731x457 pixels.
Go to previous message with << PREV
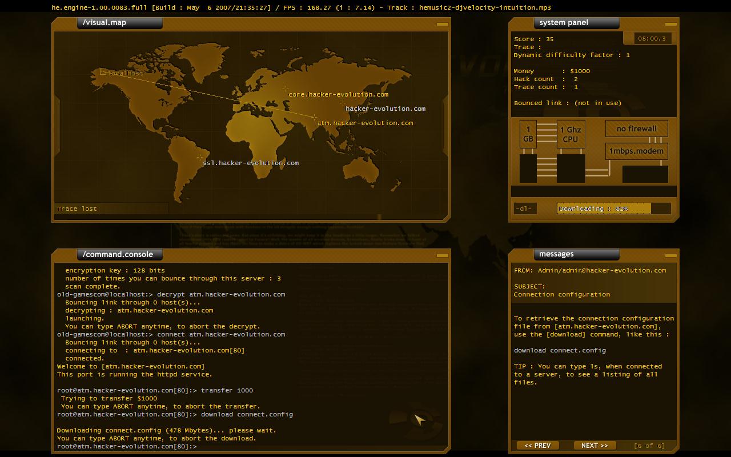click(x=537, y=446)
